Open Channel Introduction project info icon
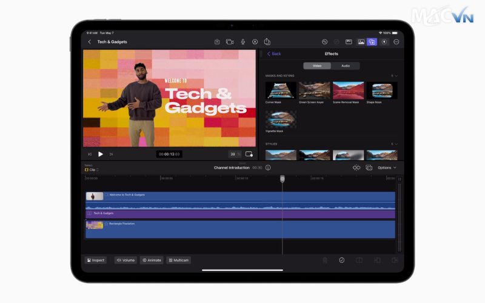Screen dimensions: 485x303 coord(268,168)
